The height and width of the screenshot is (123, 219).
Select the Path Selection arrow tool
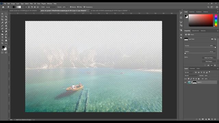(x=6, y=37)
